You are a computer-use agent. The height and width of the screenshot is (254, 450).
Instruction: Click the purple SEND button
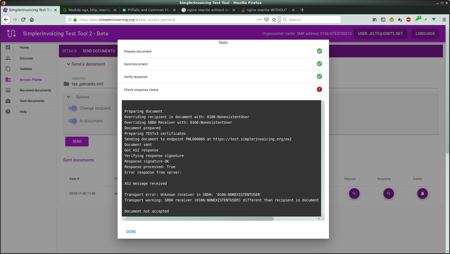(77, 141)
